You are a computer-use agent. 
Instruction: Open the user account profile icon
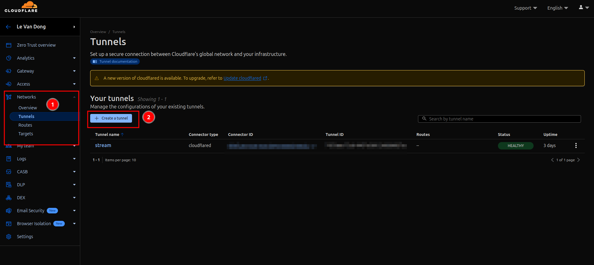(581, 7)
